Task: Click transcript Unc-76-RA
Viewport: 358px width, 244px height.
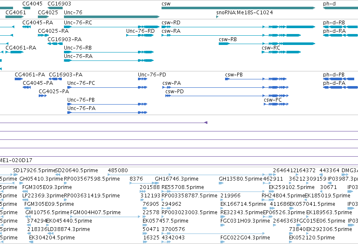Action: (109, 60)
